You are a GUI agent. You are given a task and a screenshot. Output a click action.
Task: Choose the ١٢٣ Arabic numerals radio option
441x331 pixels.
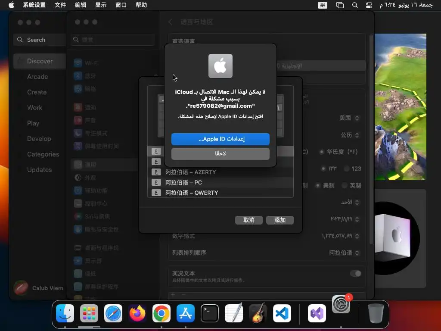tap(323, 169)
